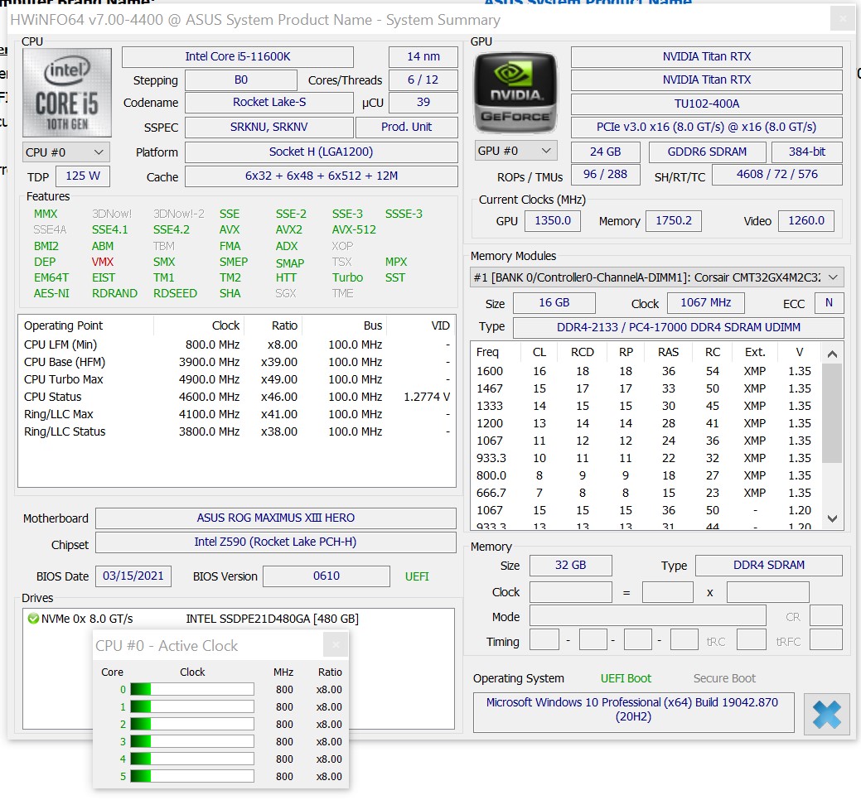This screenshot has width=861, height=800.
Task: Click the DDR4 SDRAM memory type field
Action: coord(769,565)
